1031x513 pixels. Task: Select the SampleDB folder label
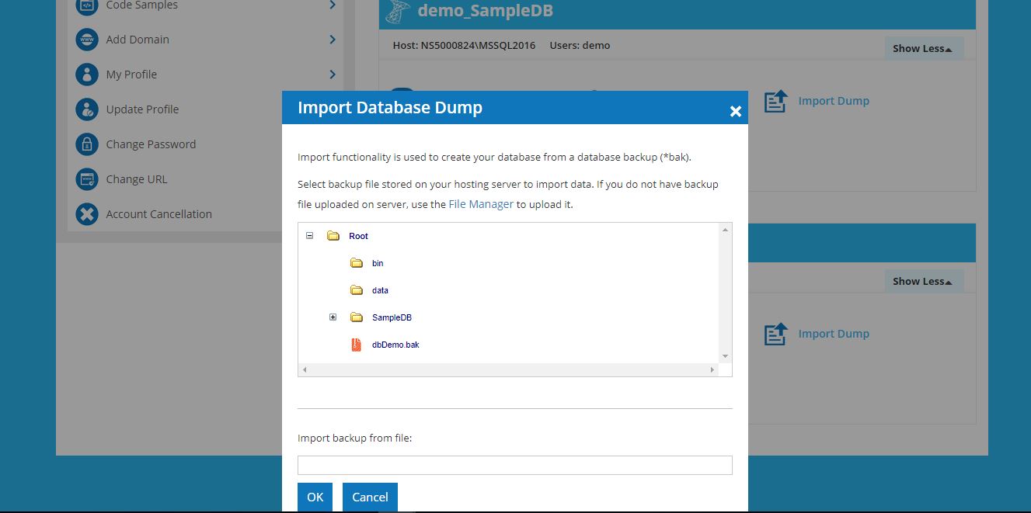392,317
